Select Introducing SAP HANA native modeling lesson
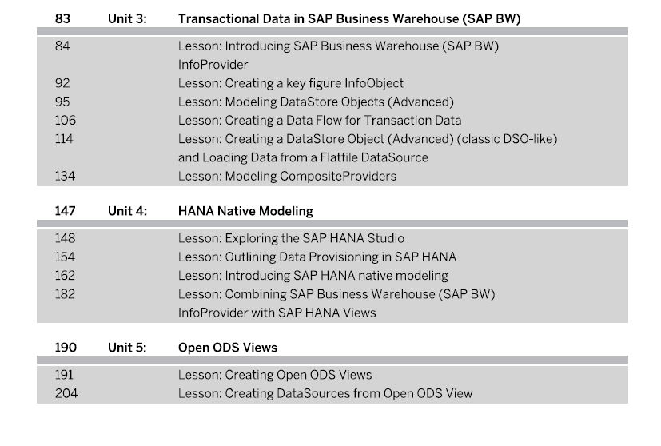661x446 pixels. point(313,275)
